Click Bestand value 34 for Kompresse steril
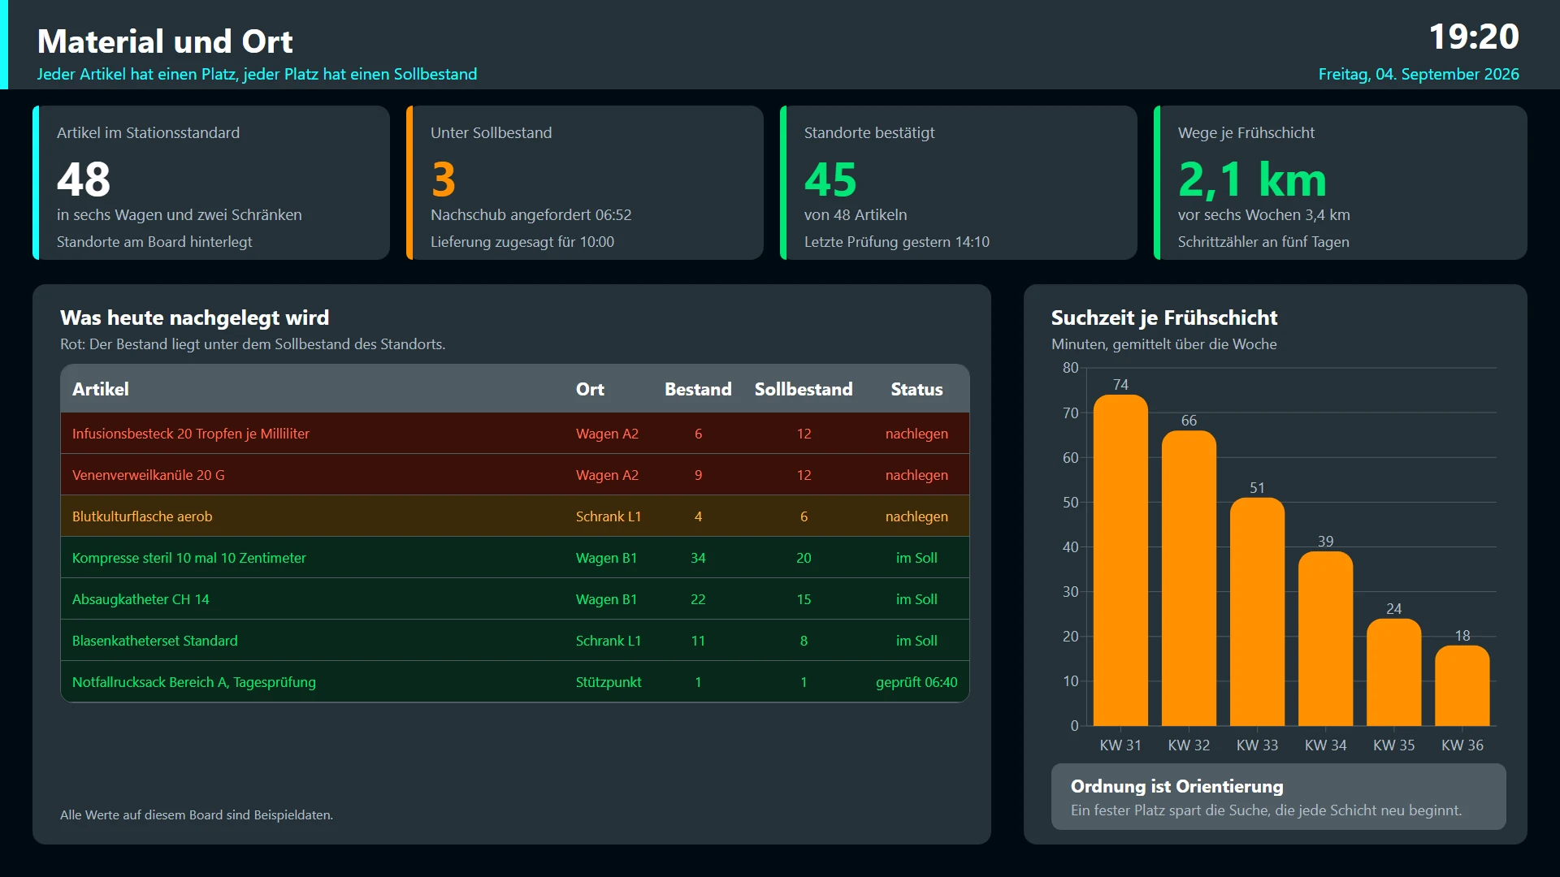Viewport: 1560px width, 877px height. (x=698, y=558)
